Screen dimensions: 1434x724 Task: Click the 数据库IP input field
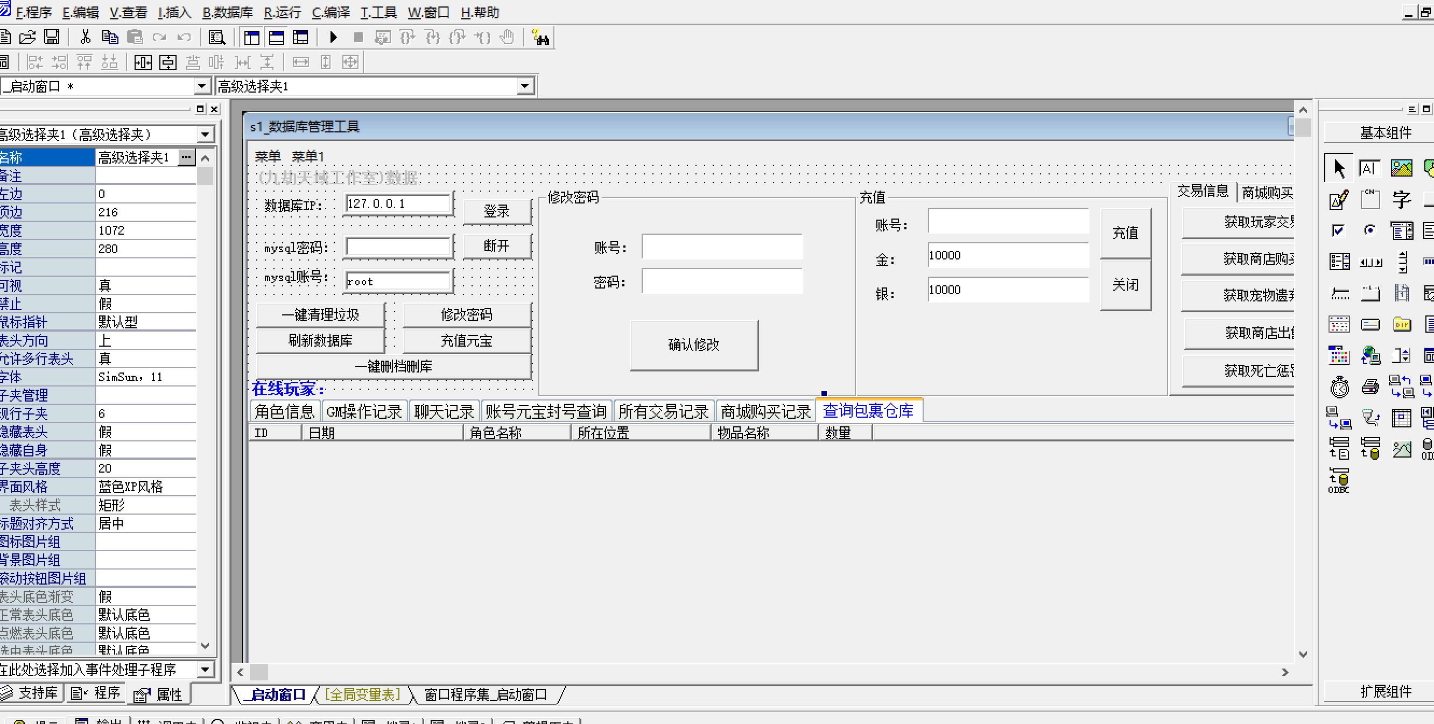[398, 204]
